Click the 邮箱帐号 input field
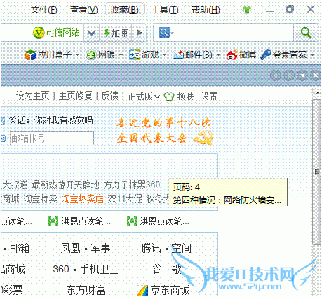This screenshot has width=322, height=297. (x=52, y=138)
